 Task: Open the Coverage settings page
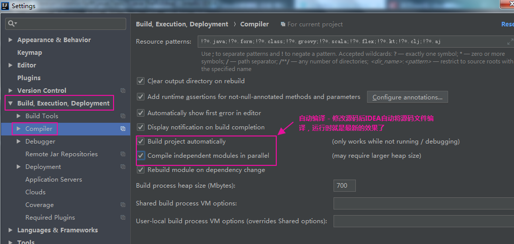pos(40,205)
